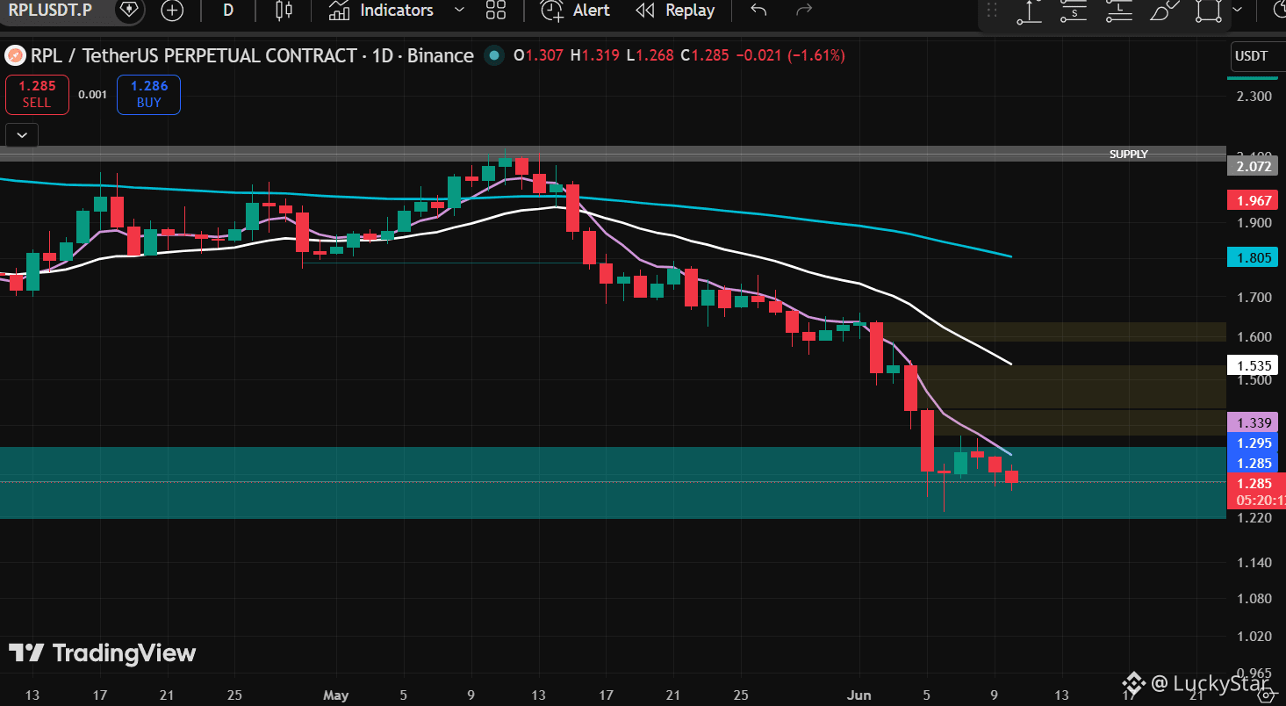Image resolution: width=1286 pixels, height=706 pixels.
Task: Open chart settings gear below the price scale
Action: tap(1264, 695)
